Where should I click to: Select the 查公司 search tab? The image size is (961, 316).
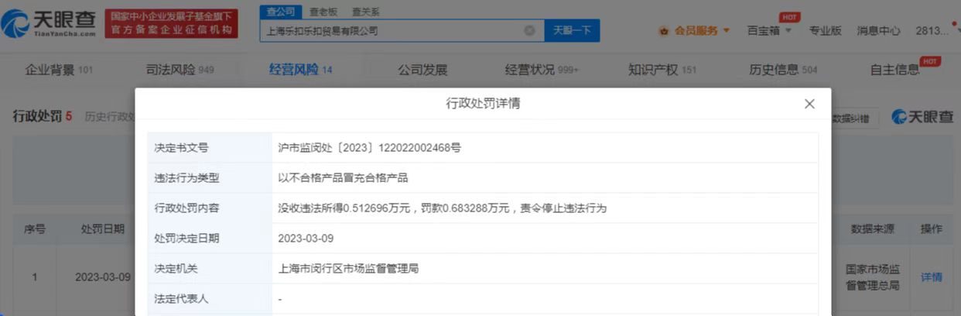click(x=280, y=12)
